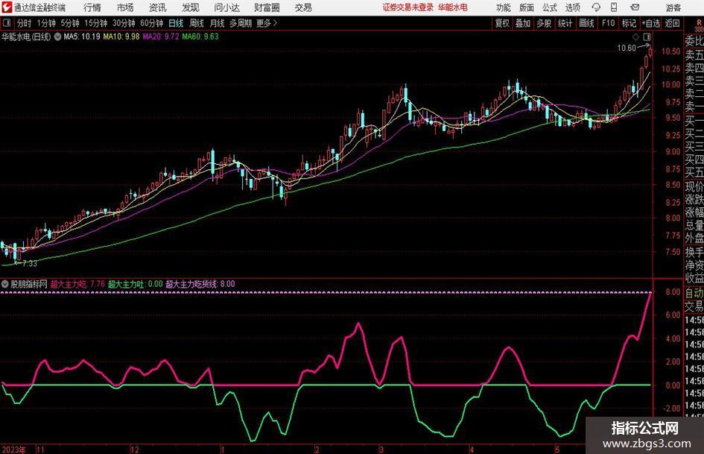The height and width of the screenshot is (454, 704).
Task: Click the 游客 guest account label
Action: coord(673,7)
